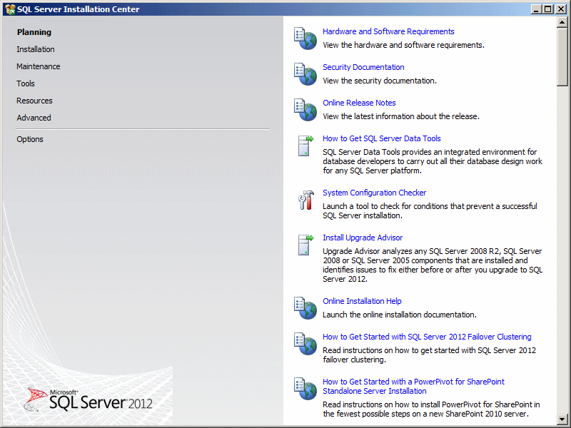Open the SQL Server 2012 Failover Clustering link
571x428 pixels.
click(427, 337)
